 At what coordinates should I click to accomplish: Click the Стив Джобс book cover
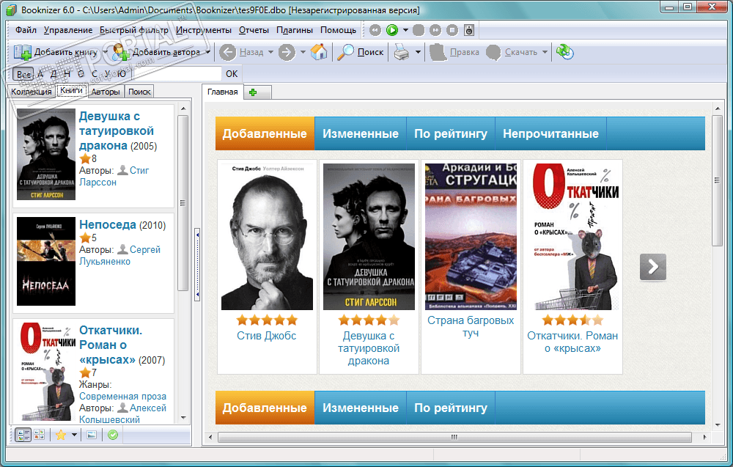pyautogui.click(x=267, y=237)
